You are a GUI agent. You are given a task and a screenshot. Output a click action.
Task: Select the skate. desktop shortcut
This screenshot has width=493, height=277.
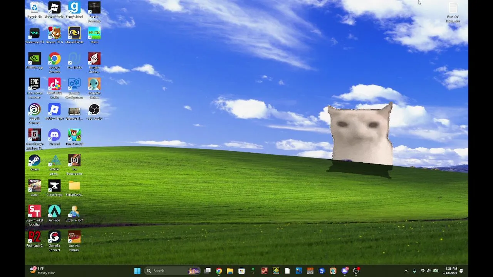tap(34, 189)
